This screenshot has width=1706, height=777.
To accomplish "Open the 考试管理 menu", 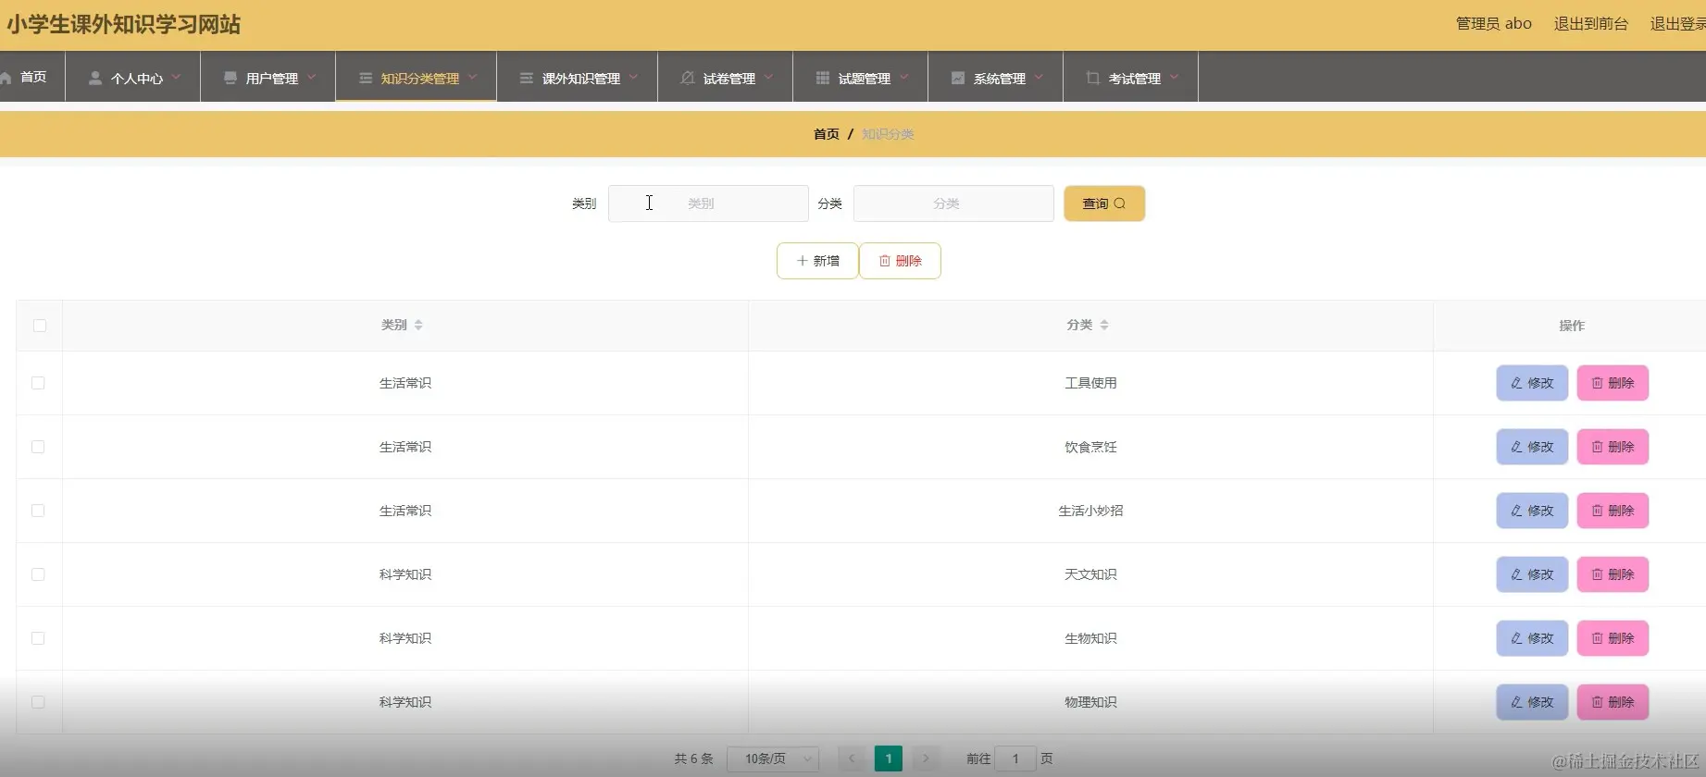I will pos(1131,77).
